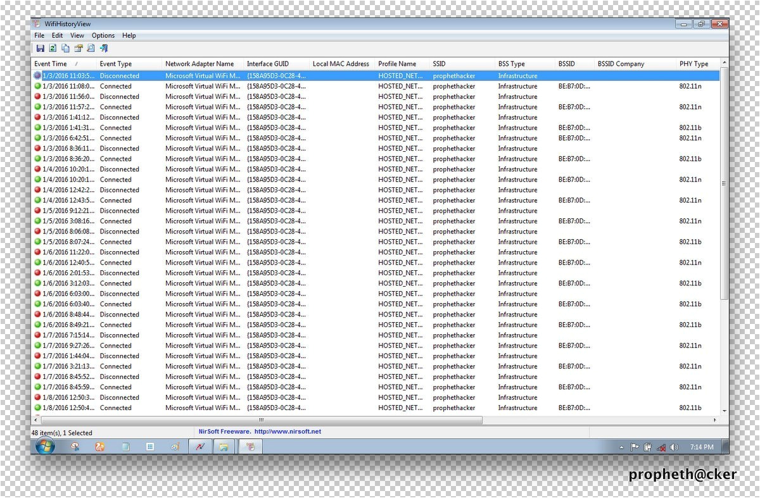Sort by the Event Time column header
Viewport: 760px width, 498px height.
[x=51, y=64]
